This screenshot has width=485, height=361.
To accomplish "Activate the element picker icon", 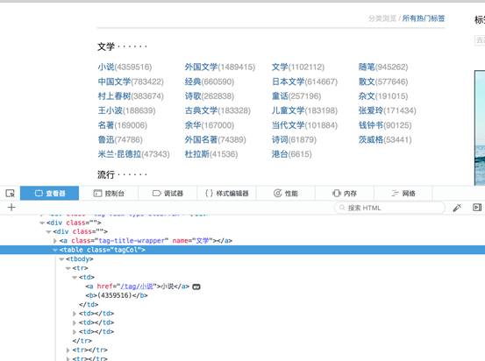I will pos(11,193).
